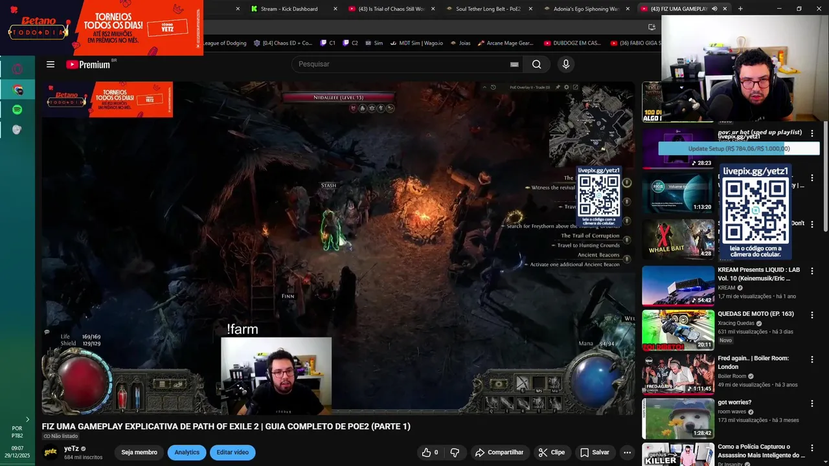Open the yeTz channel name link
Image resolution: width=829 pixels, height=466 pixels.
point(71,449)
